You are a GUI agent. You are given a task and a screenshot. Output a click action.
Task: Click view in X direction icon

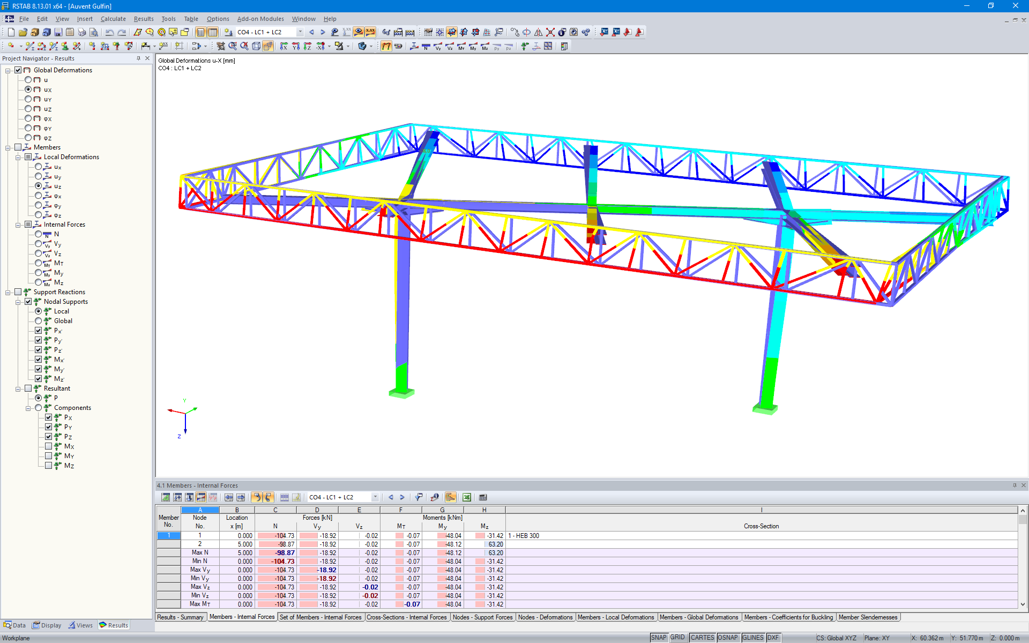point(284,47)
